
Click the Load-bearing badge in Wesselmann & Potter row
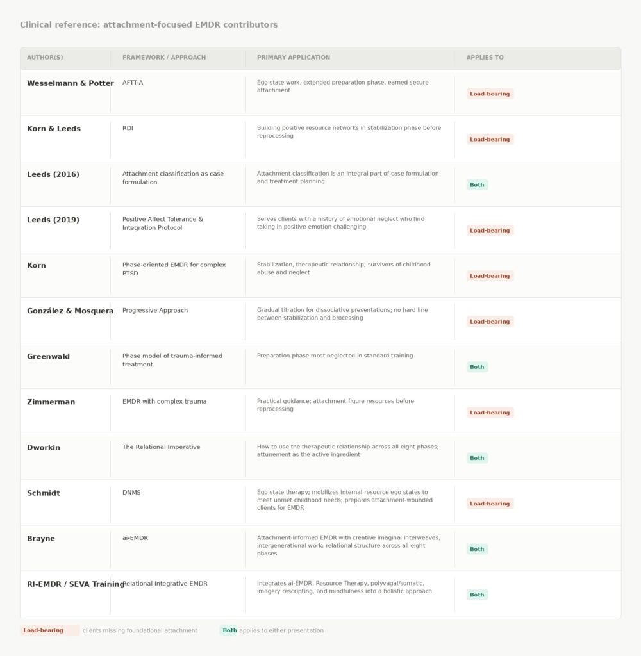490,94
